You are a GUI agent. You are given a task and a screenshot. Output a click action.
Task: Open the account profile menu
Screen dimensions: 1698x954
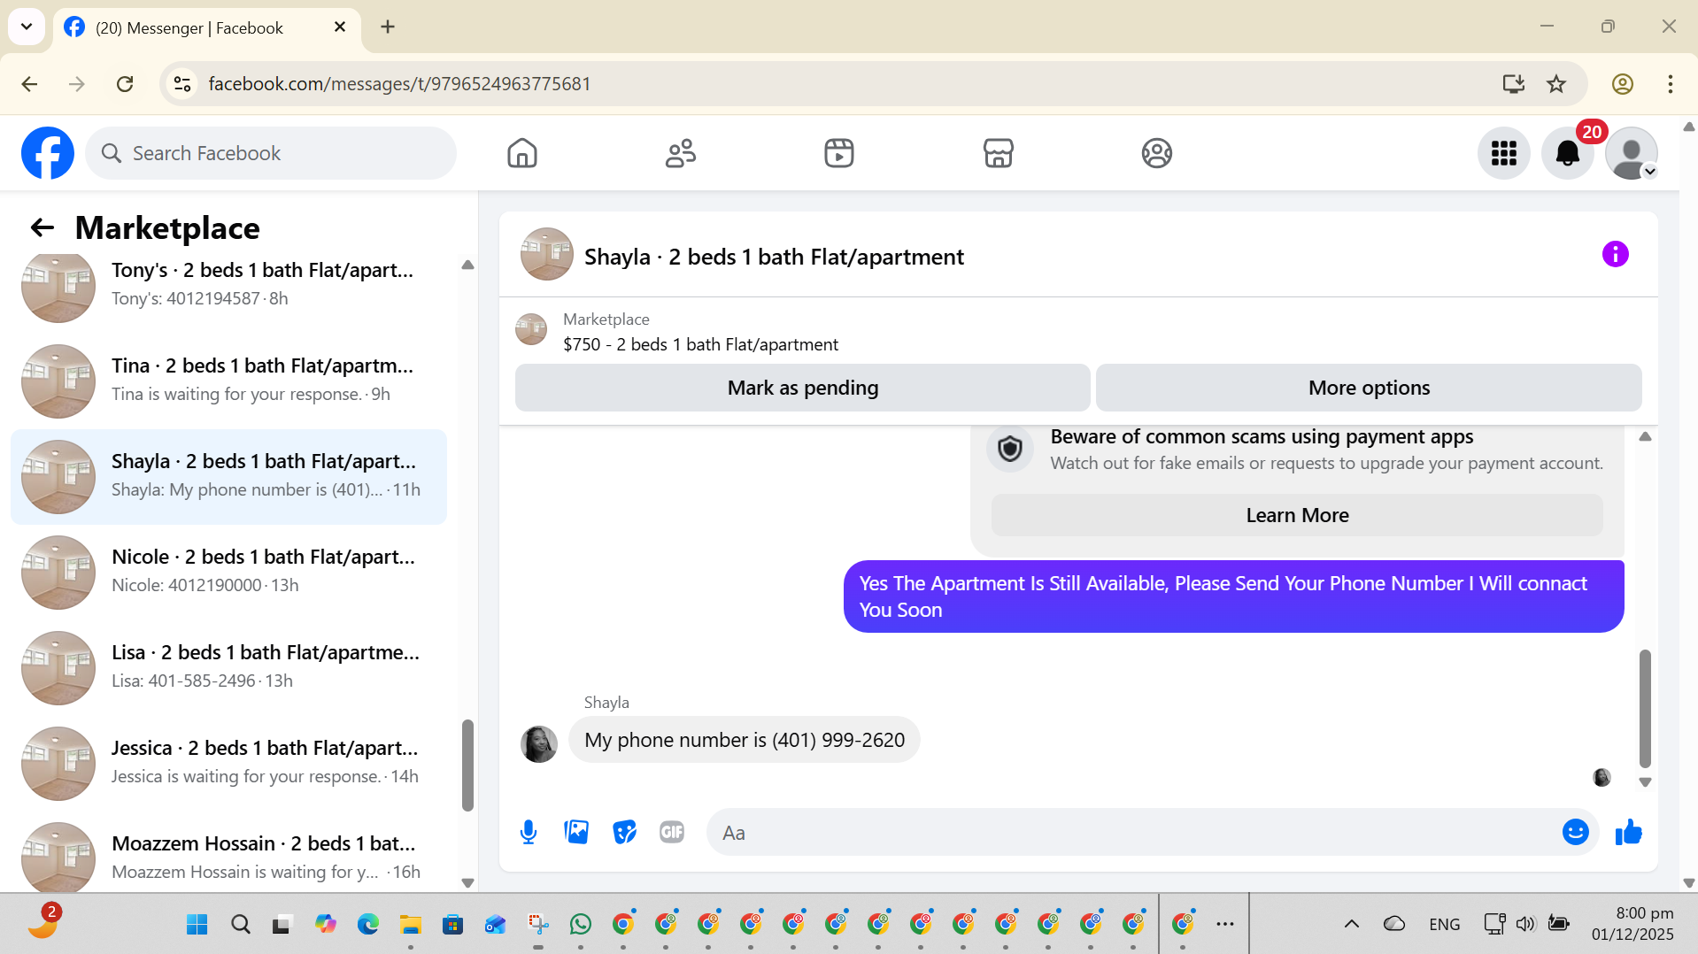coord(1632,153)
